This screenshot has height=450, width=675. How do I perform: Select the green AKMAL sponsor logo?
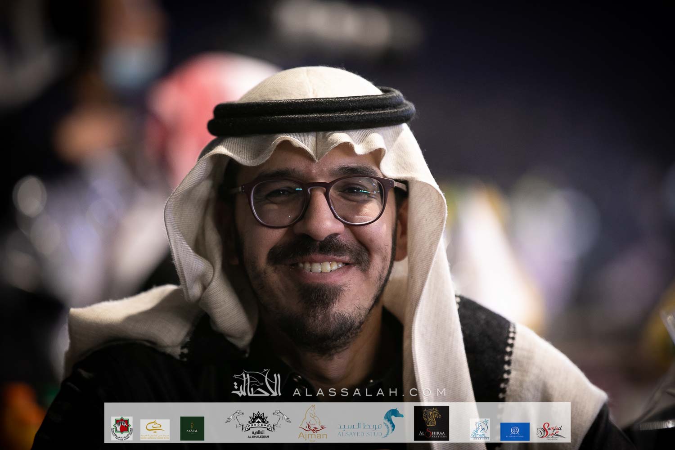[192, 428]
